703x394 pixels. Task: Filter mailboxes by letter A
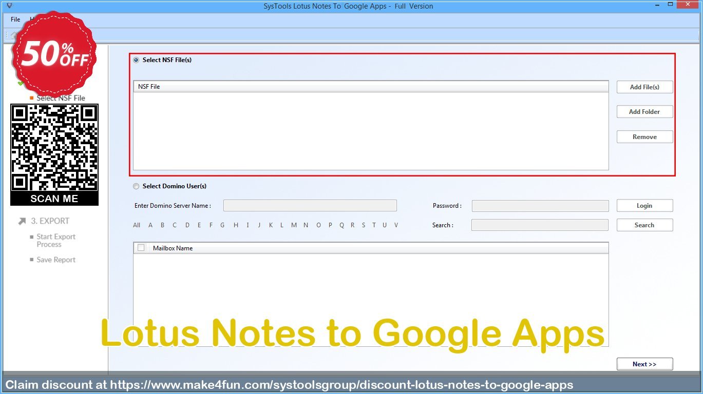pos(150,225)
